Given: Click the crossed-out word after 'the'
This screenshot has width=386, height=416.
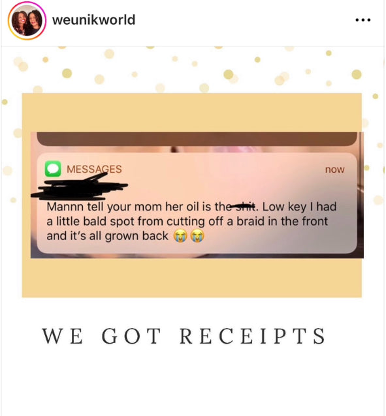Looking at the screenshot, I should point(243,207).
